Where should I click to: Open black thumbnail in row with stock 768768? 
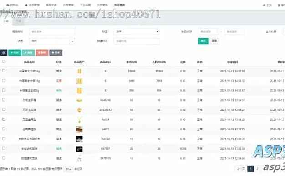79,139
